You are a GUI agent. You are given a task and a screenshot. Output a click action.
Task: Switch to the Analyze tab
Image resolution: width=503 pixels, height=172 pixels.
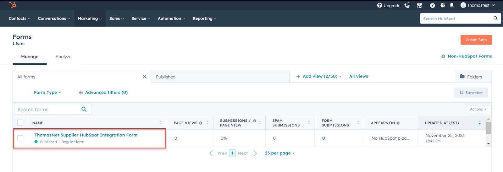(x=64, y=57)
